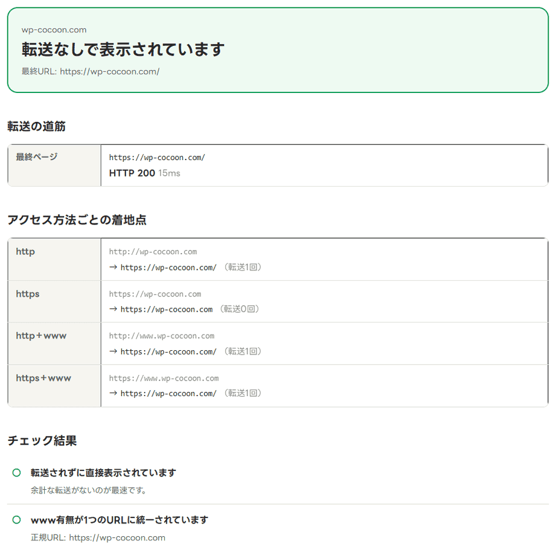Click the source URL https://www.wp-cocoon.com
Screen dimensions: 556x558
click(164, 379)
